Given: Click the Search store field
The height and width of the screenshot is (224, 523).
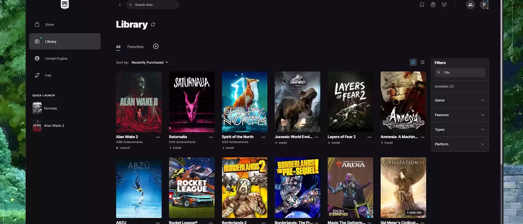Looking at the screenshot, I should [152, 5].
